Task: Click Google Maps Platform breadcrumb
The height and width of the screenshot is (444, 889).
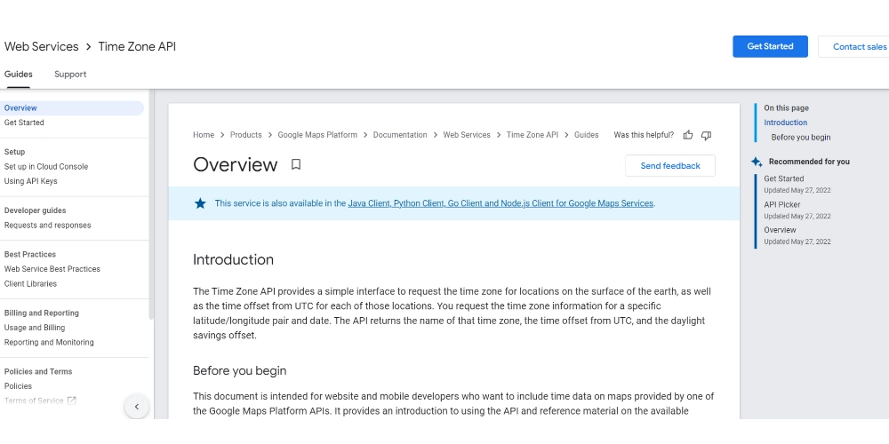Action: 317,135
